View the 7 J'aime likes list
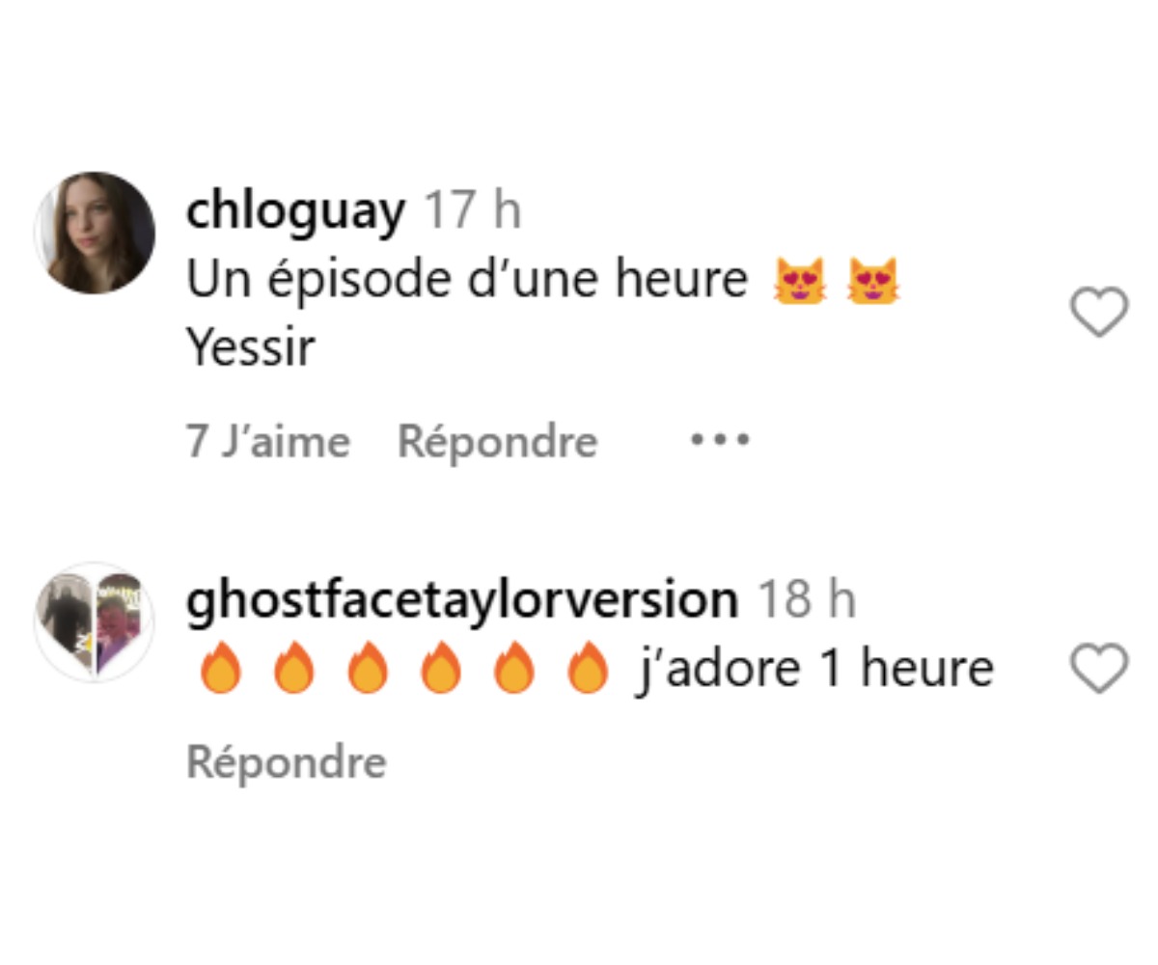The width and height of the screenshot is (1158, 965). 268,441
